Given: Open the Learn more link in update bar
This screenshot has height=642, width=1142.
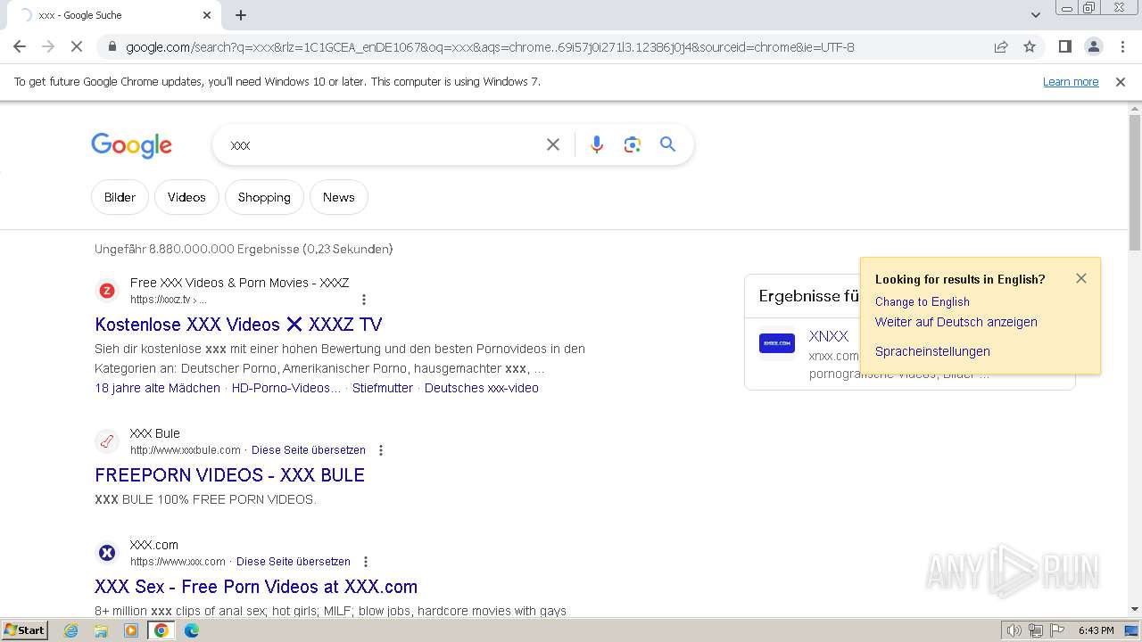Looking at the screenshot, I should click(x=1071, y=81).
